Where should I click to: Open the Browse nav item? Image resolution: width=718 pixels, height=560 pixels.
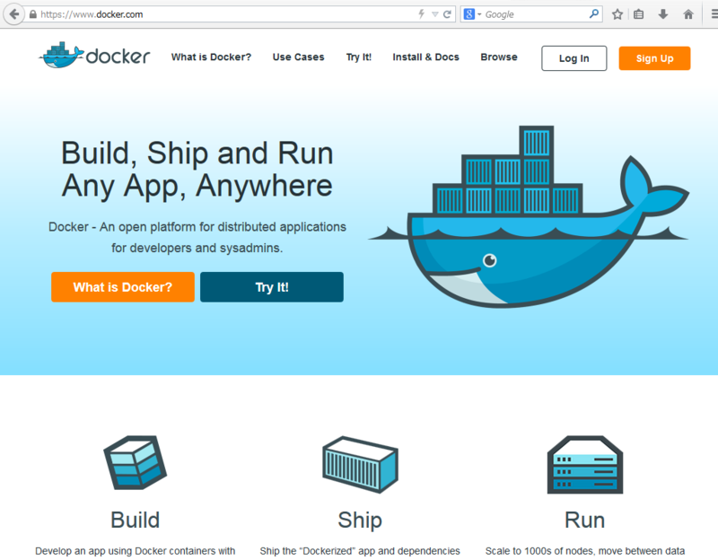coord(499,57)
